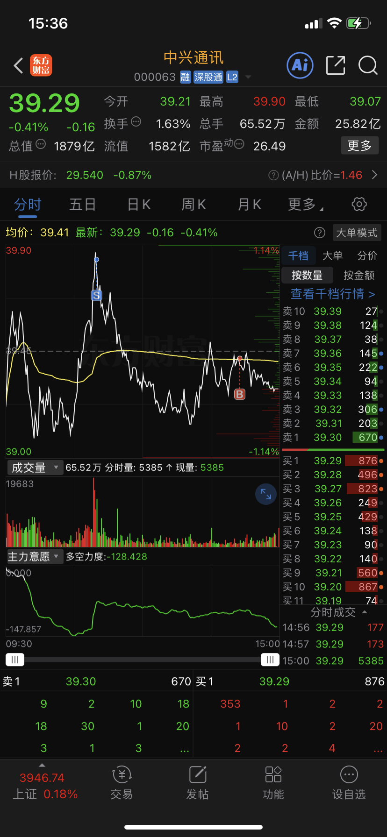387x837 pixels.
Task: Tap the 大单模式 help question icon
Action: (320, 233)
